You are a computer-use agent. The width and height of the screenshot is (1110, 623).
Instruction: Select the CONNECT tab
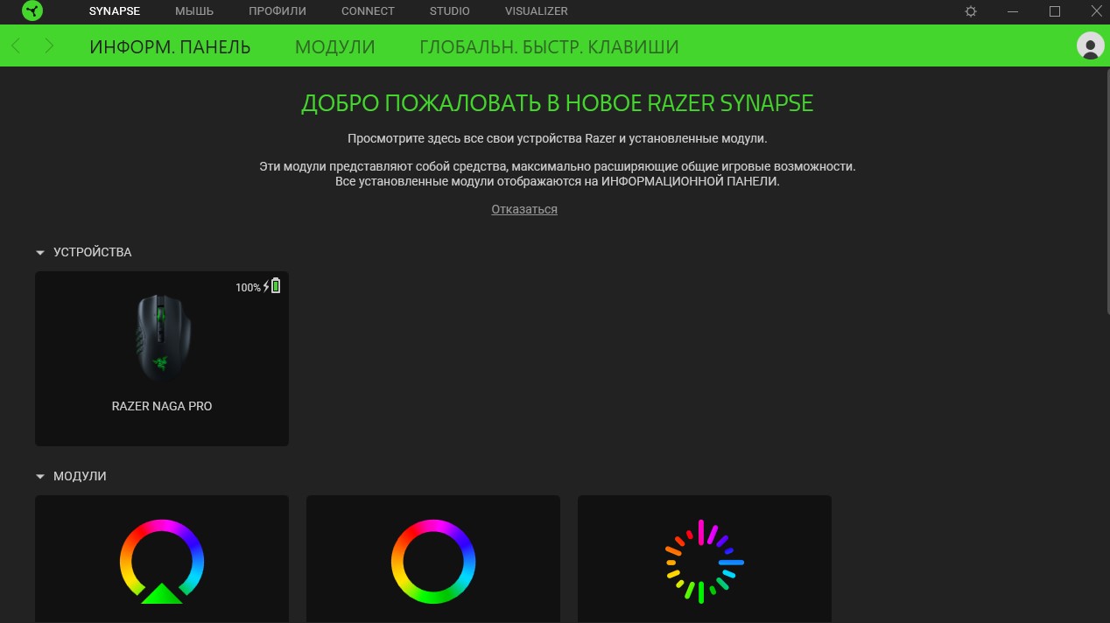(x=368, y=11)
